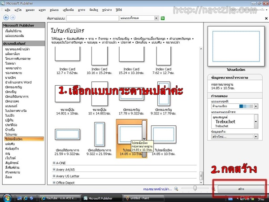
Task: Launch Internet Explorer from quick launch
Action: coord(26,198)
